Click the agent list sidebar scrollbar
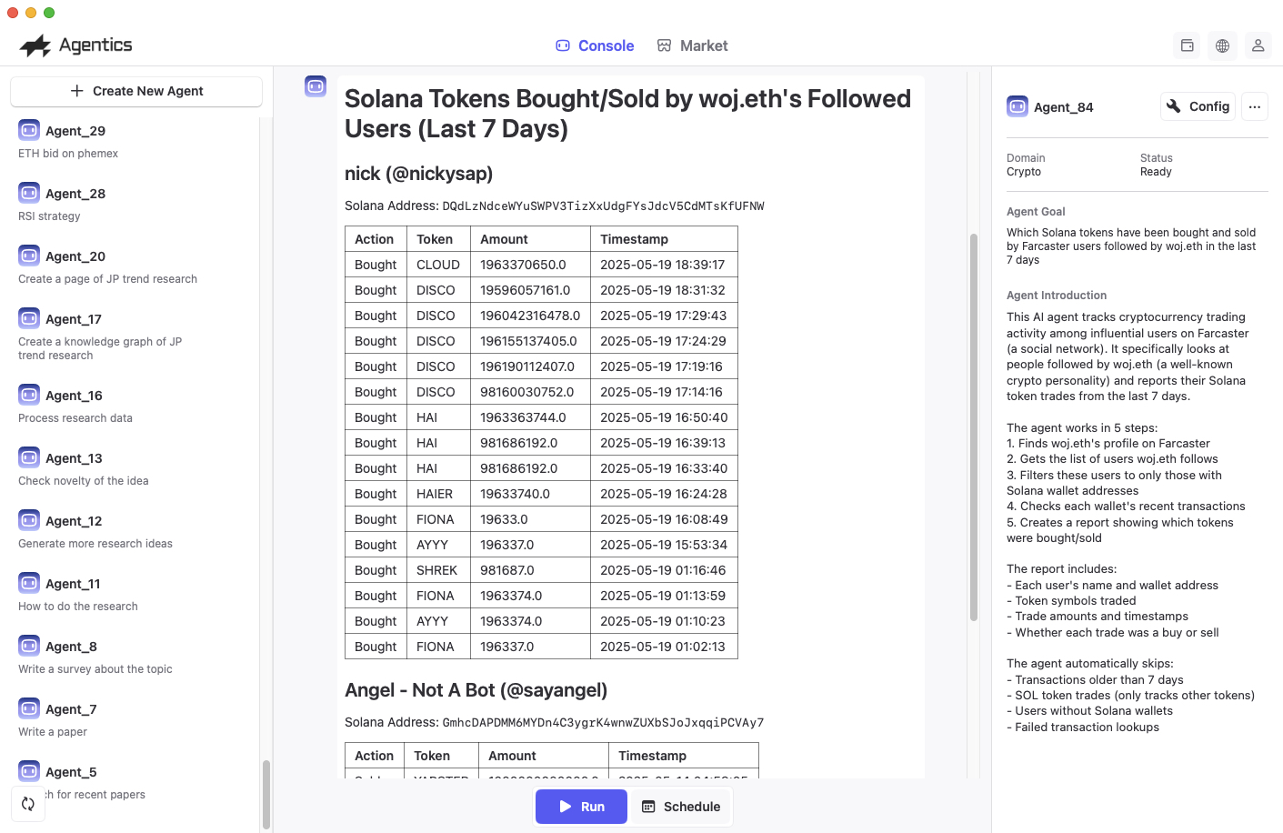 point(266,794)
